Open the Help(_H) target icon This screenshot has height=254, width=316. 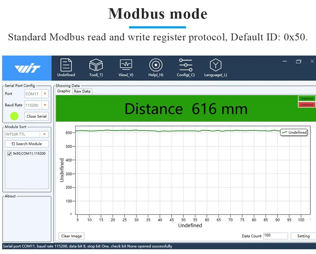pos(156,65)
